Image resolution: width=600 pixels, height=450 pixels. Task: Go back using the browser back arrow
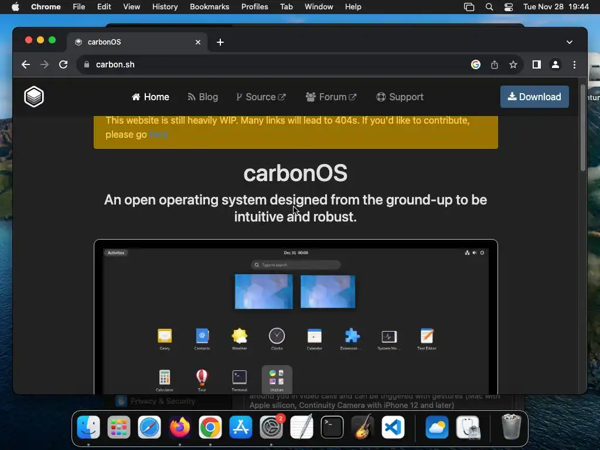26,64
